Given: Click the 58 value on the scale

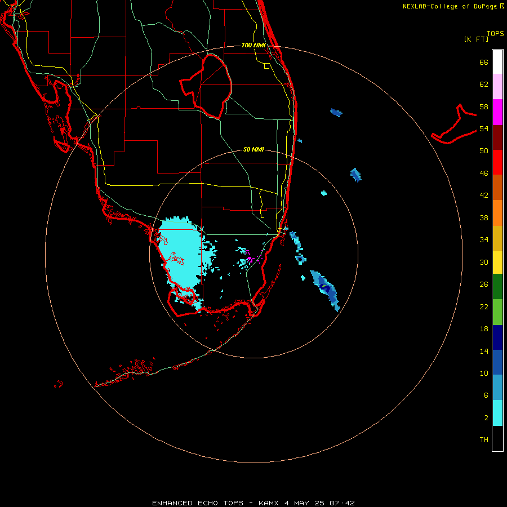Looking at the screenshot, I should [484, 106].
